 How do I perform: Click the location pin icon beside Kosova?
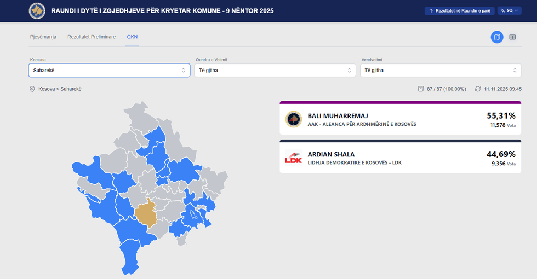(x=32, y=89)
